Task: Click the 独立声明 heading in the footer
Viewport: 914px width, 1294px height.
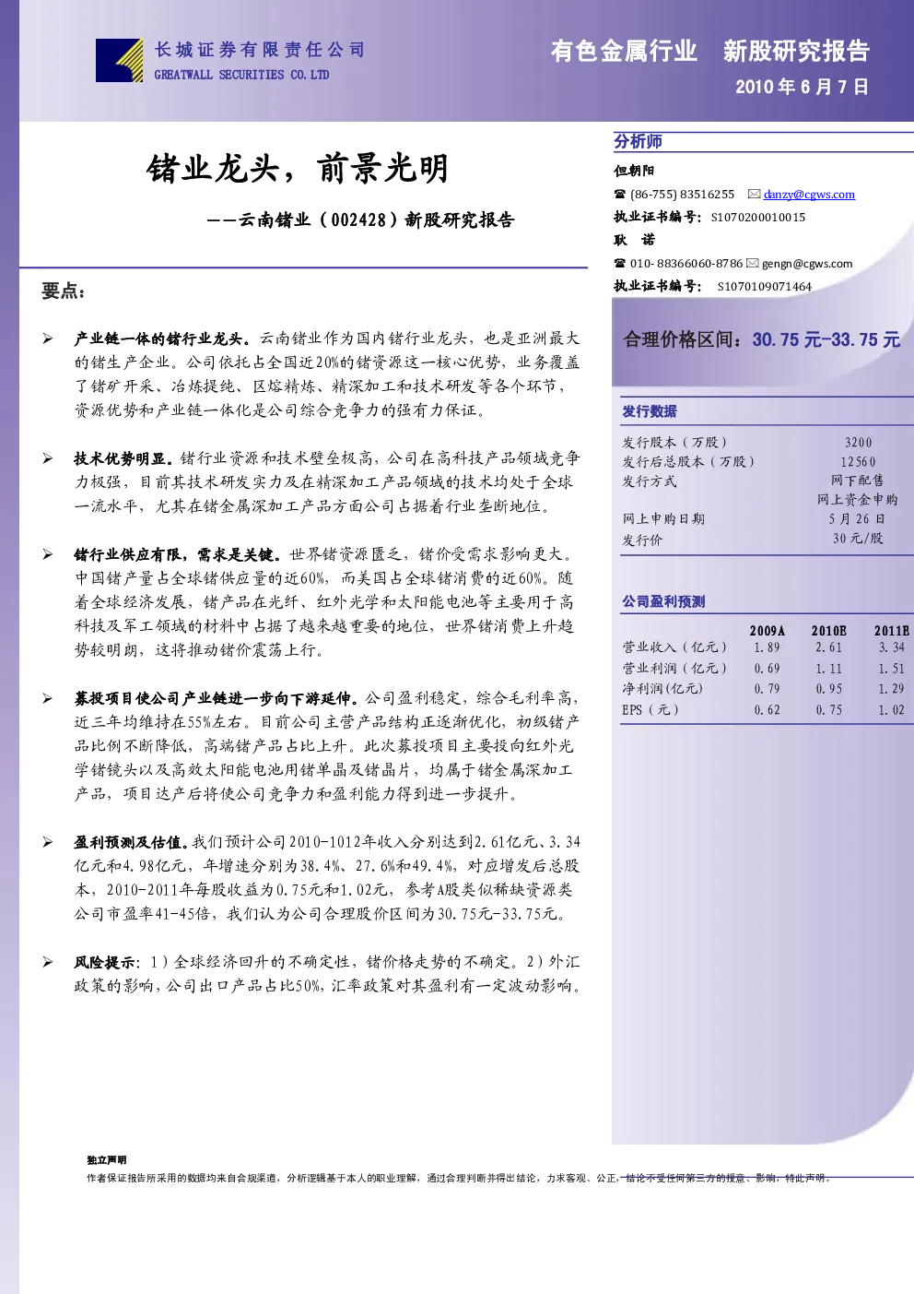Action: pos(107,1160)
